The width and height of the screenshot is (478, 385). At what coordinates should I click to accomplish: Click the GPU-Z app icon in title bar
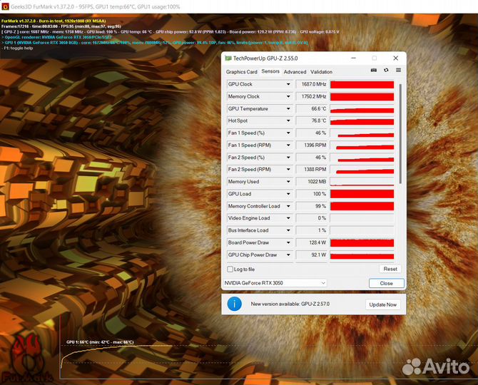228,58
